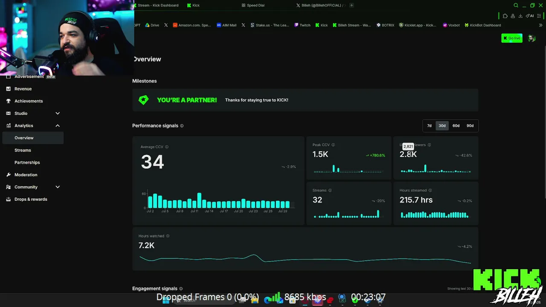This screenshot has width=546, height=307.
Task: Click the Kick partner badge icon
Action: click(143, 100)
